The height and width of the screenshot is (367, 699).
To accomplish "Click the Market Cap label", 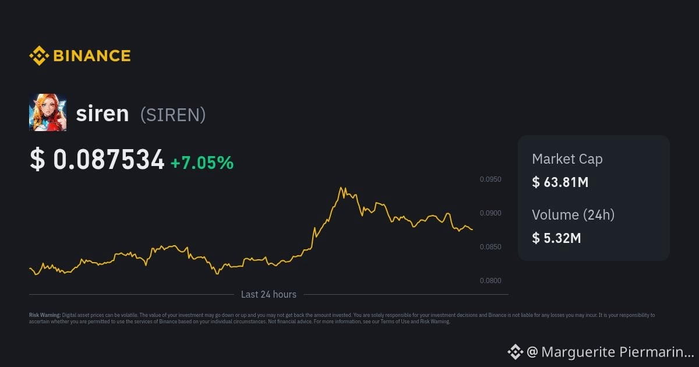I will click(567, 159).
